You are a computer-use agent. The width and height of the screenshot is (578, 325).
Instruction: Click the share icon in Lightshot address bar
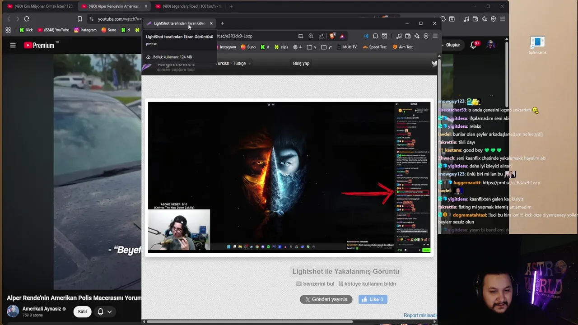(321, 36)
